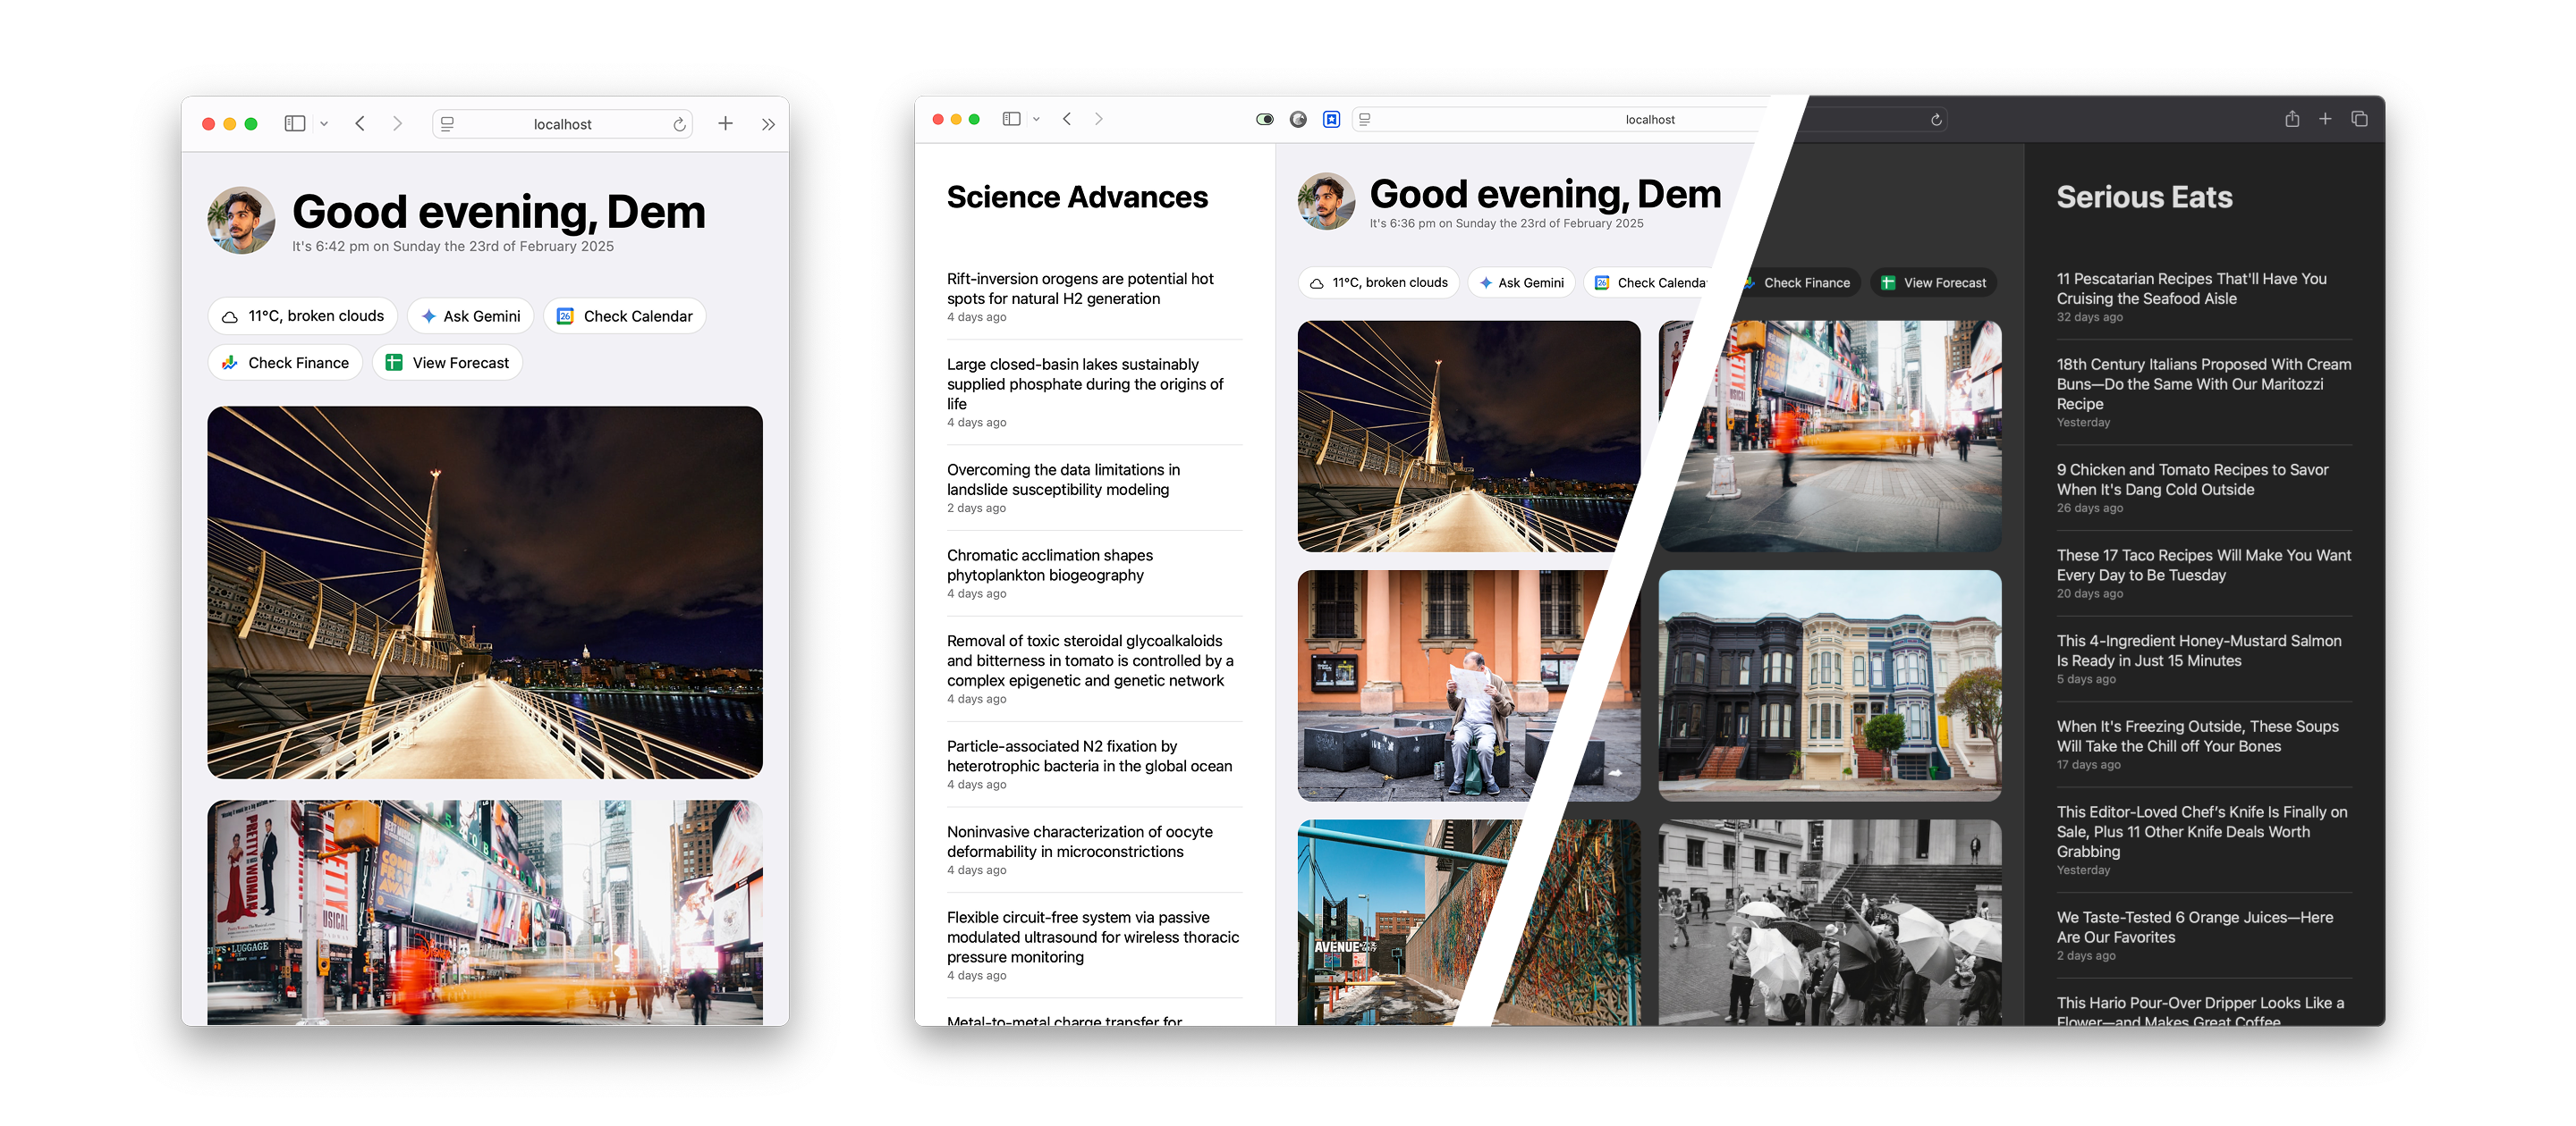This screenshot has height=1126, width=2576.
Task: Open new tab in the narrow left window
Action: click(x=725, y=124)
